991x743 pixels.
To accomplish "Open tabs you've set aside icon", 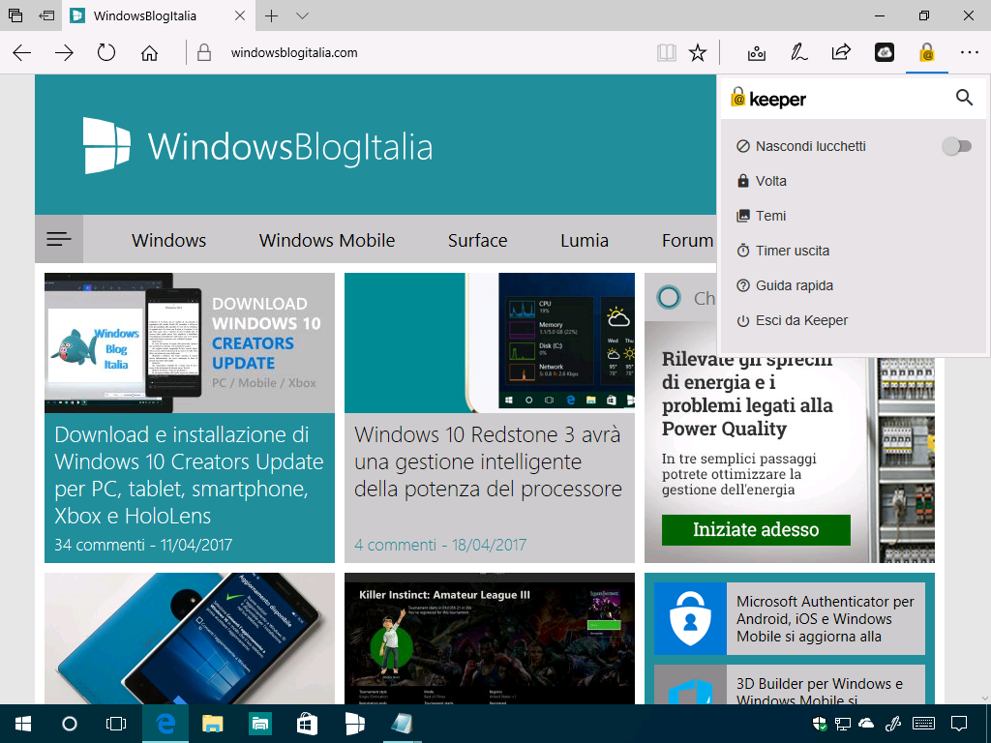I will (15, 15).
